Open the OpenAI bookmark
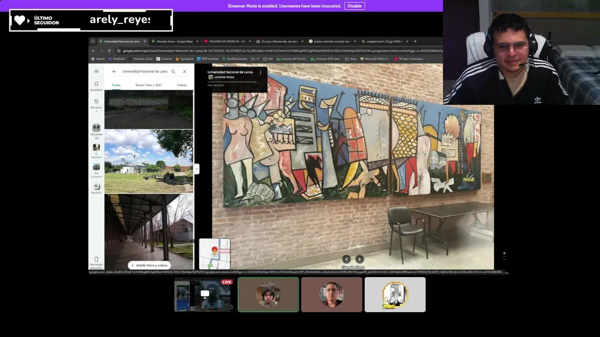 pyautogui.click(x=98, y=59)
